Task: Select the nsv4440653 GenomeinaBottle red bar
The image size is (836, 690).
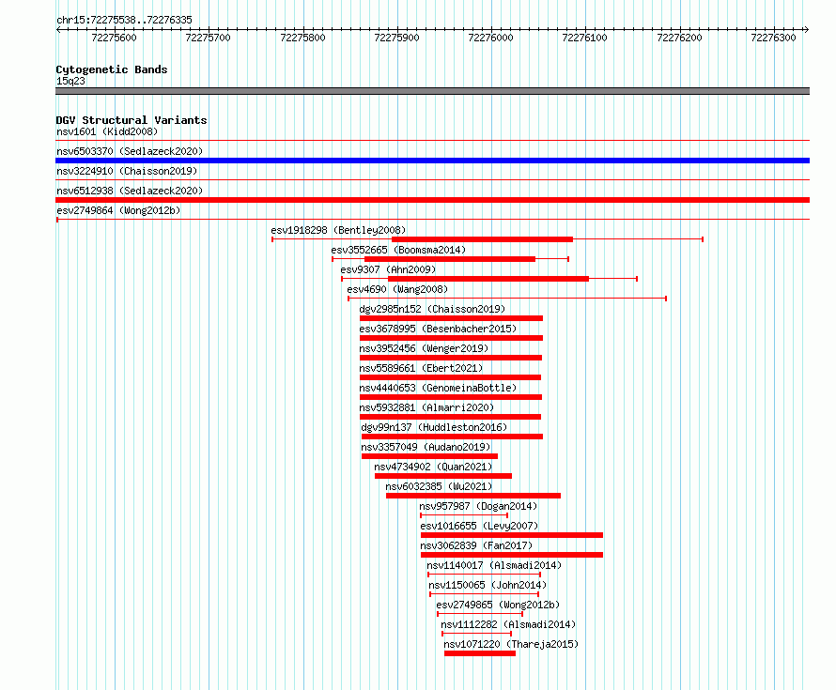Action: [451, 397]
